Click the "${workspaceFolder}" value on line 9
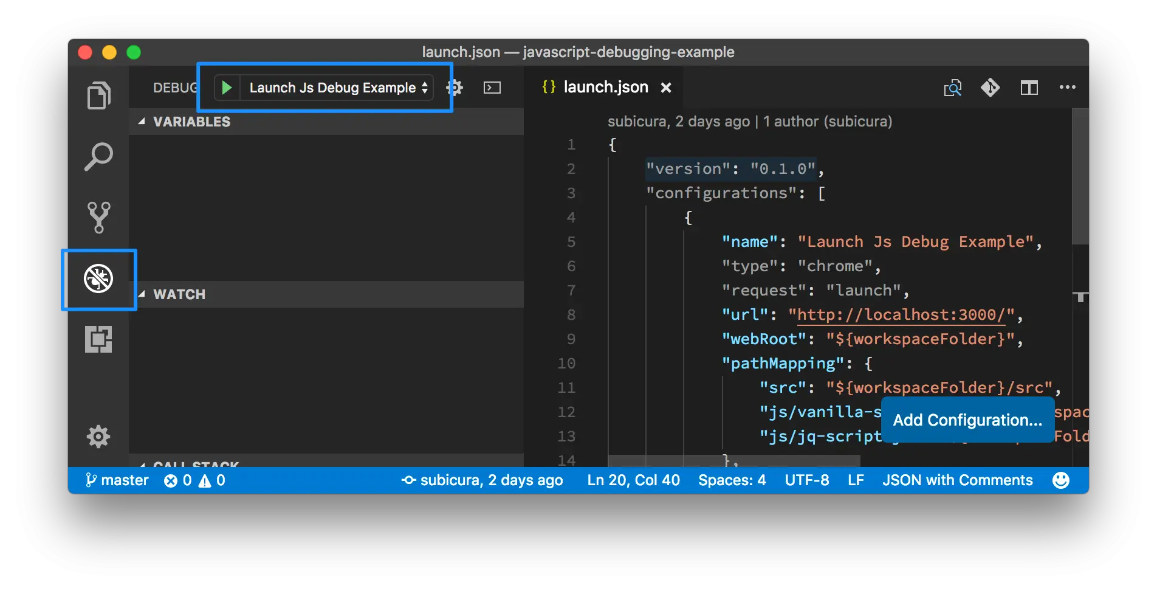 point(919,339)
